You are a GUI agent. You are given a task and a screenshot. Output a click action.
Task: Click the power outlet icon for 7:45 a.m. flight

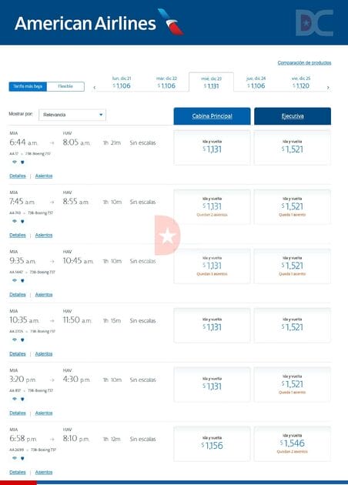tap(22, 221)
